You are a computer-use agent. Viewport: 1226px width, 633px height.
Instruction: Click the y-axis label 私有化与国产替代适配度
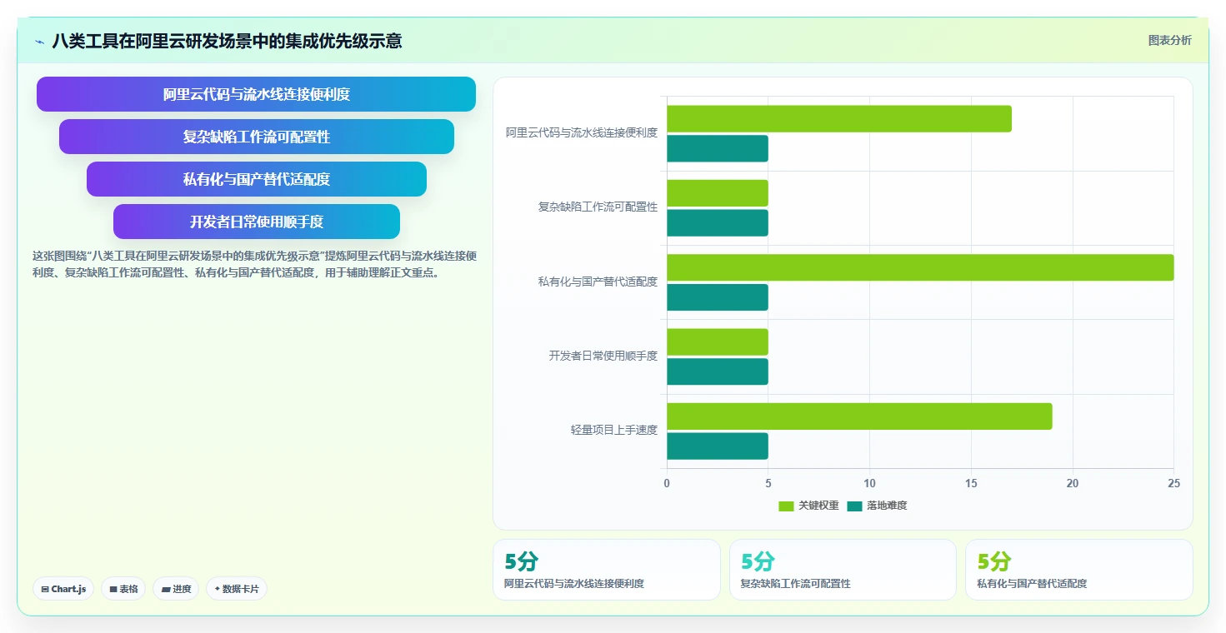pos(598,282)
